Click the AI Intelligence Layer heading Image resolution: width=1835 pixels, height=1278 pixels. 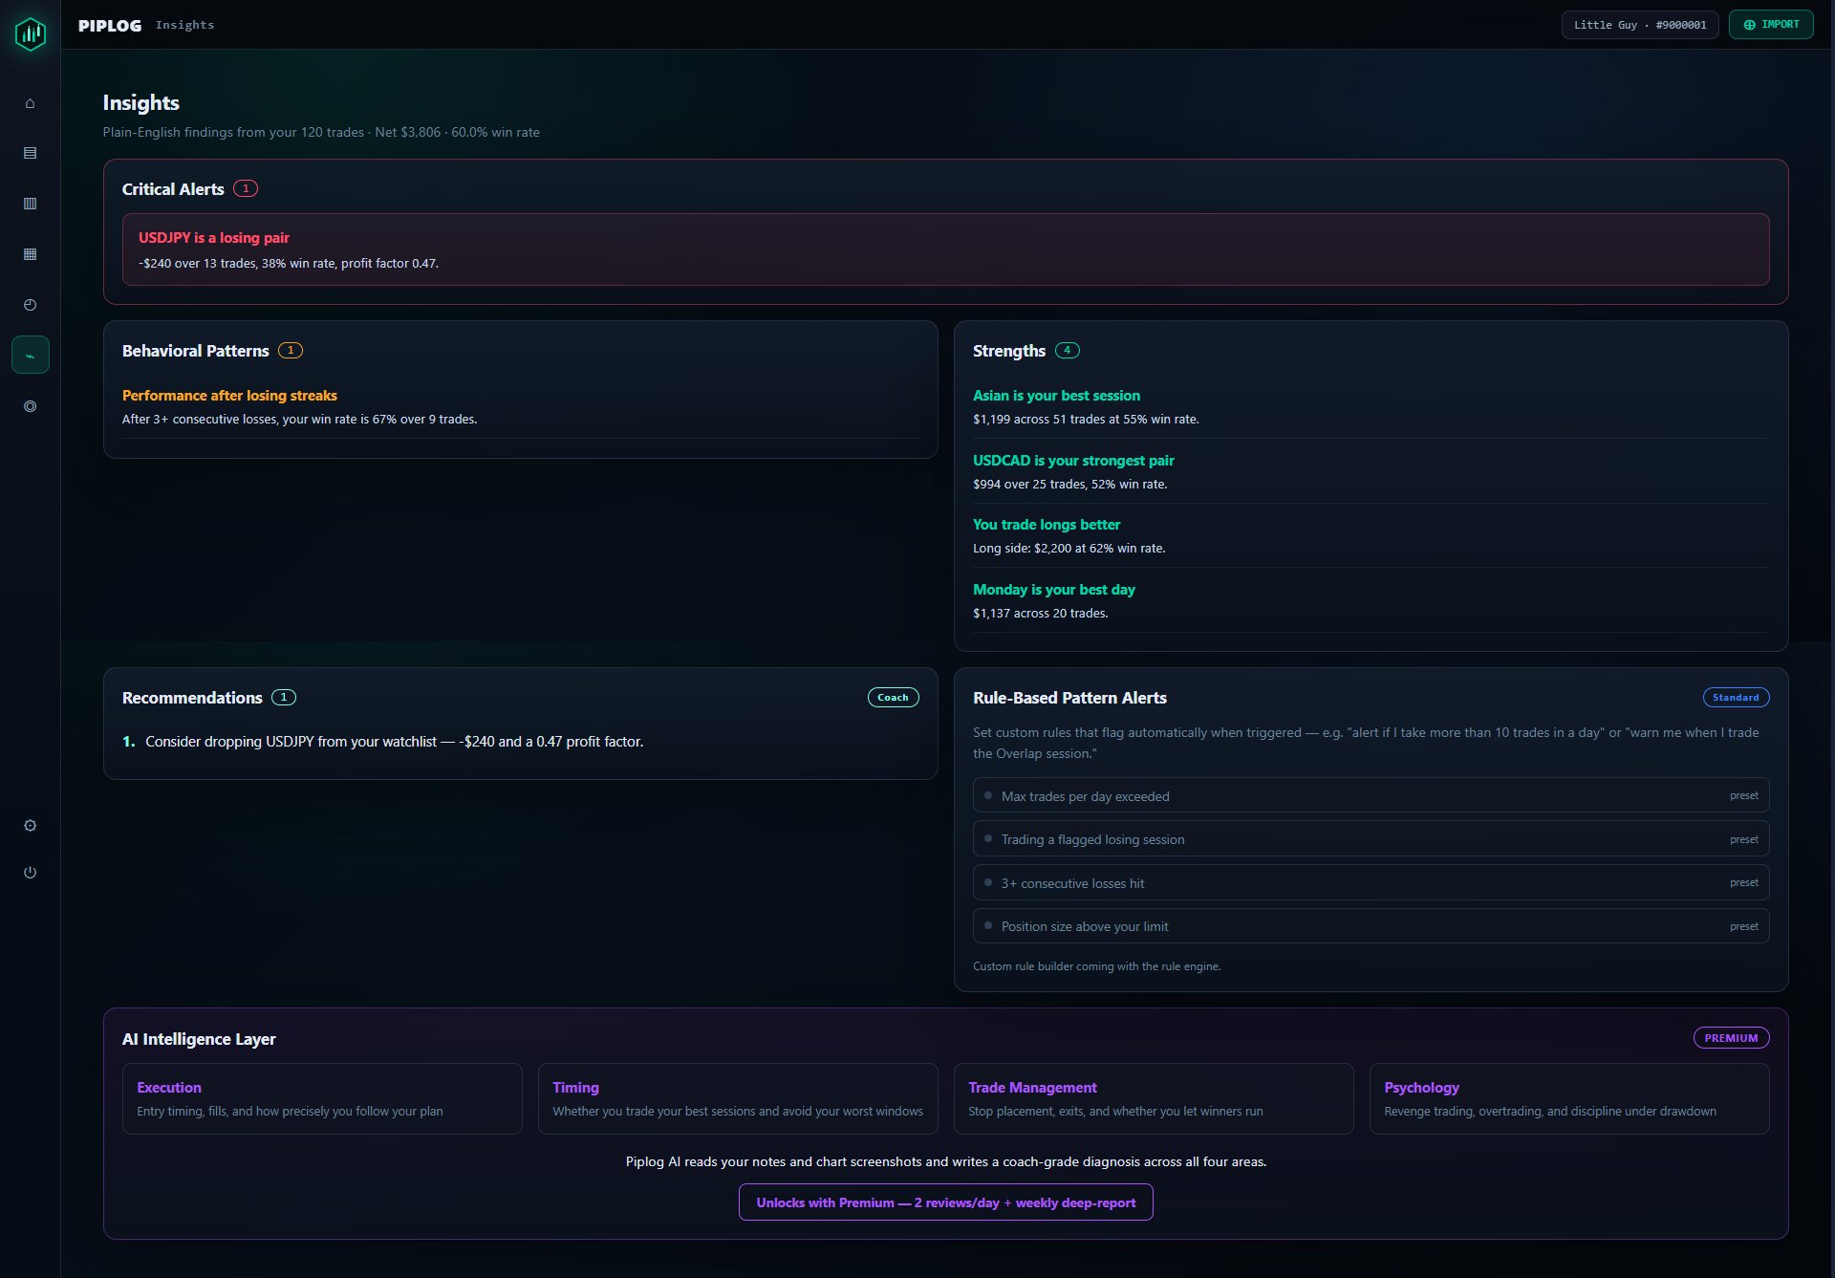point(199,1039)
